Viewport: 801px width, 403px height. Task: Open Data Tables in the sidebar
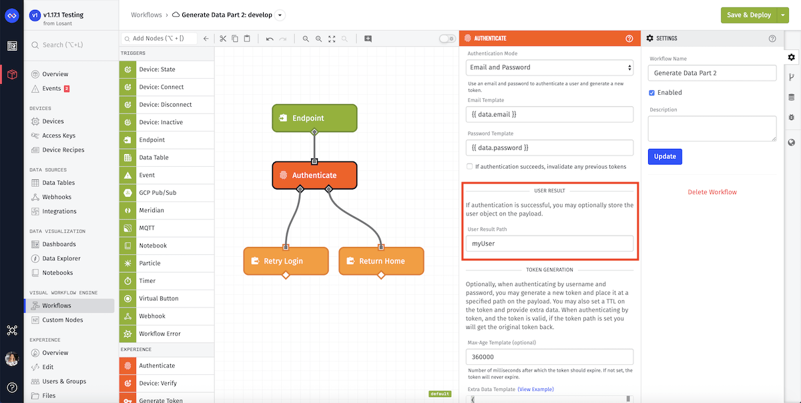[x=59, y=183]
